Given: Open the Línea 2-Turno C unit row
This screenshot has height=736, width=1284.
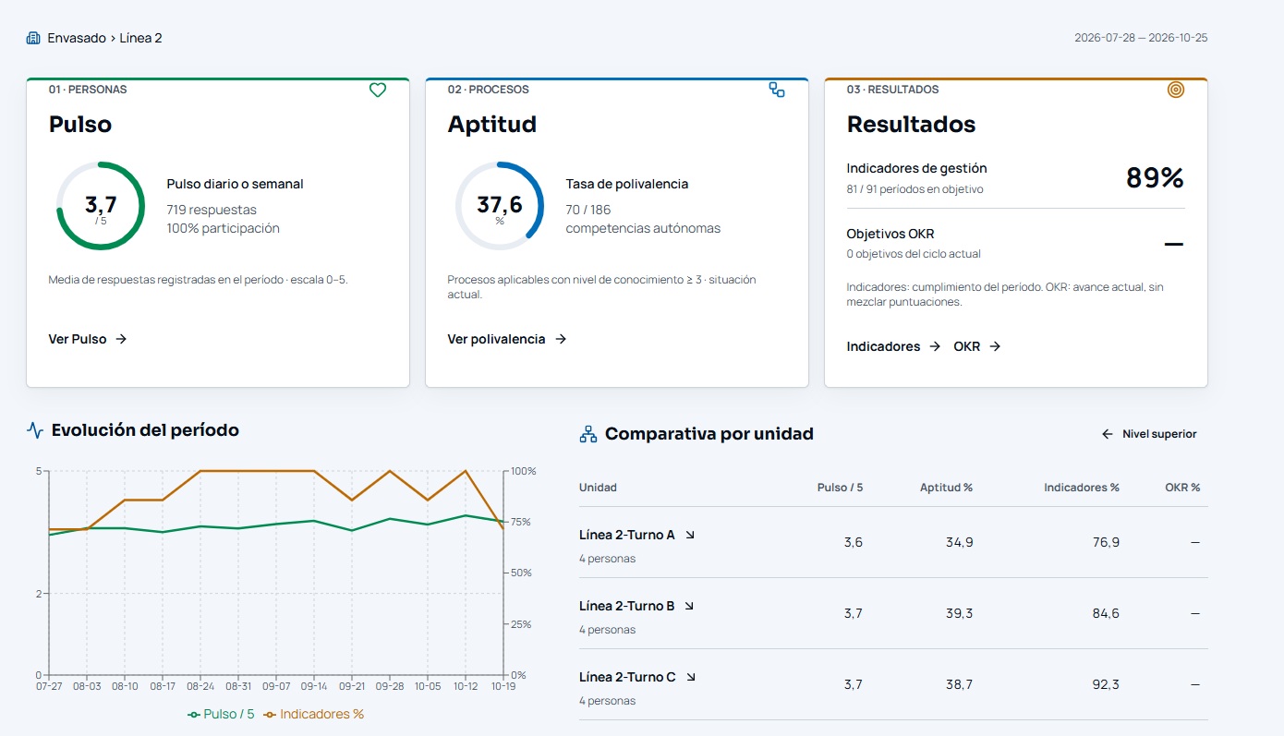Looking at the screenshot, I should [x=893, y=685].
